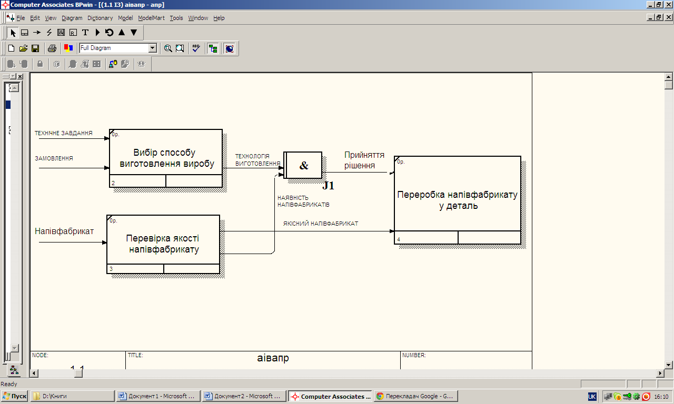Open the Full Diagram zoom dropdown
674x404 pixels.
(x=153, y=48)
